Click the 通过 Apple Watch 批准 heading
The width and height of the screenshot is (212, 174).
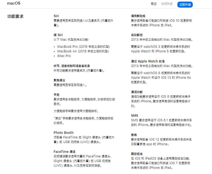148,61
